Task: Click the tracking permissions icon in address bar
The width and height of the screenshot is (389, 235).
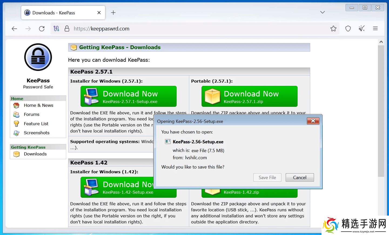Action: [x=56, y=29]
